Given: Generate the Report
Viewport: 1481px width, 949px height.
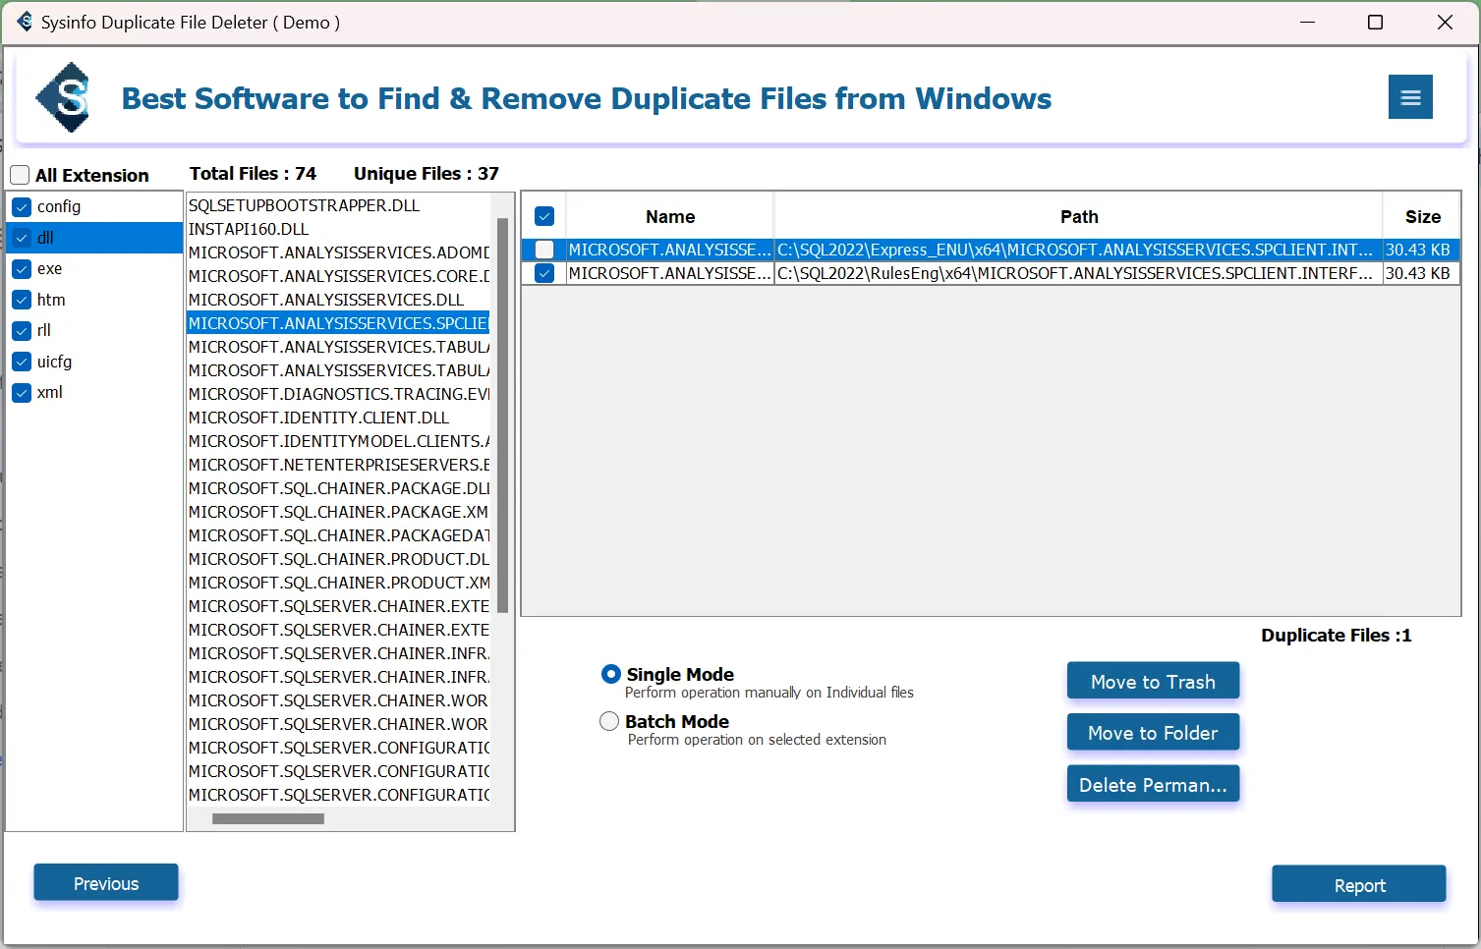Looking at the screenshot, I should coord(1358,885).
